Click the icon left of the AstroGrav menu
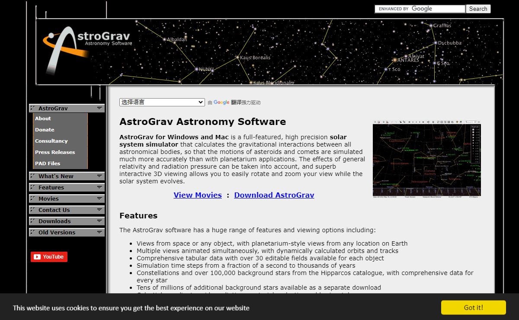The width and height of the screenshot is (519, 320). (x=33, y=108)
